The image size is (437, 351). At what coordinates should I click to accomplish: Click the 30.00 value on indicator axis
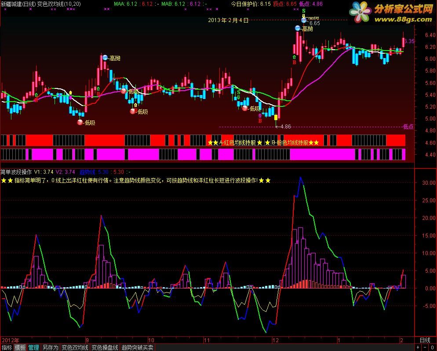[429, 183]
